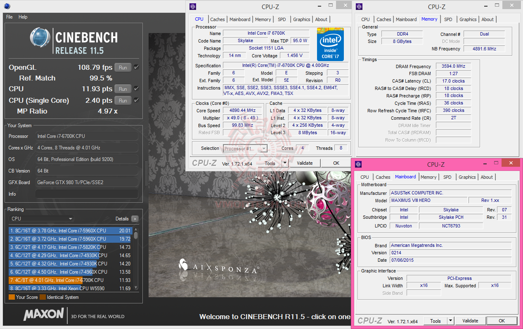Open the Tools dropdown arrow in CPU-Z
Image resolution: width=523 pixels, height=329 pixels.
(285, 163)
